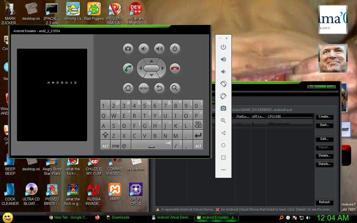The width and height of the screenshot is (357, 223).
Task: Click the @ key beside SYM
Action: pyautogui.click(x=126, y=145)
